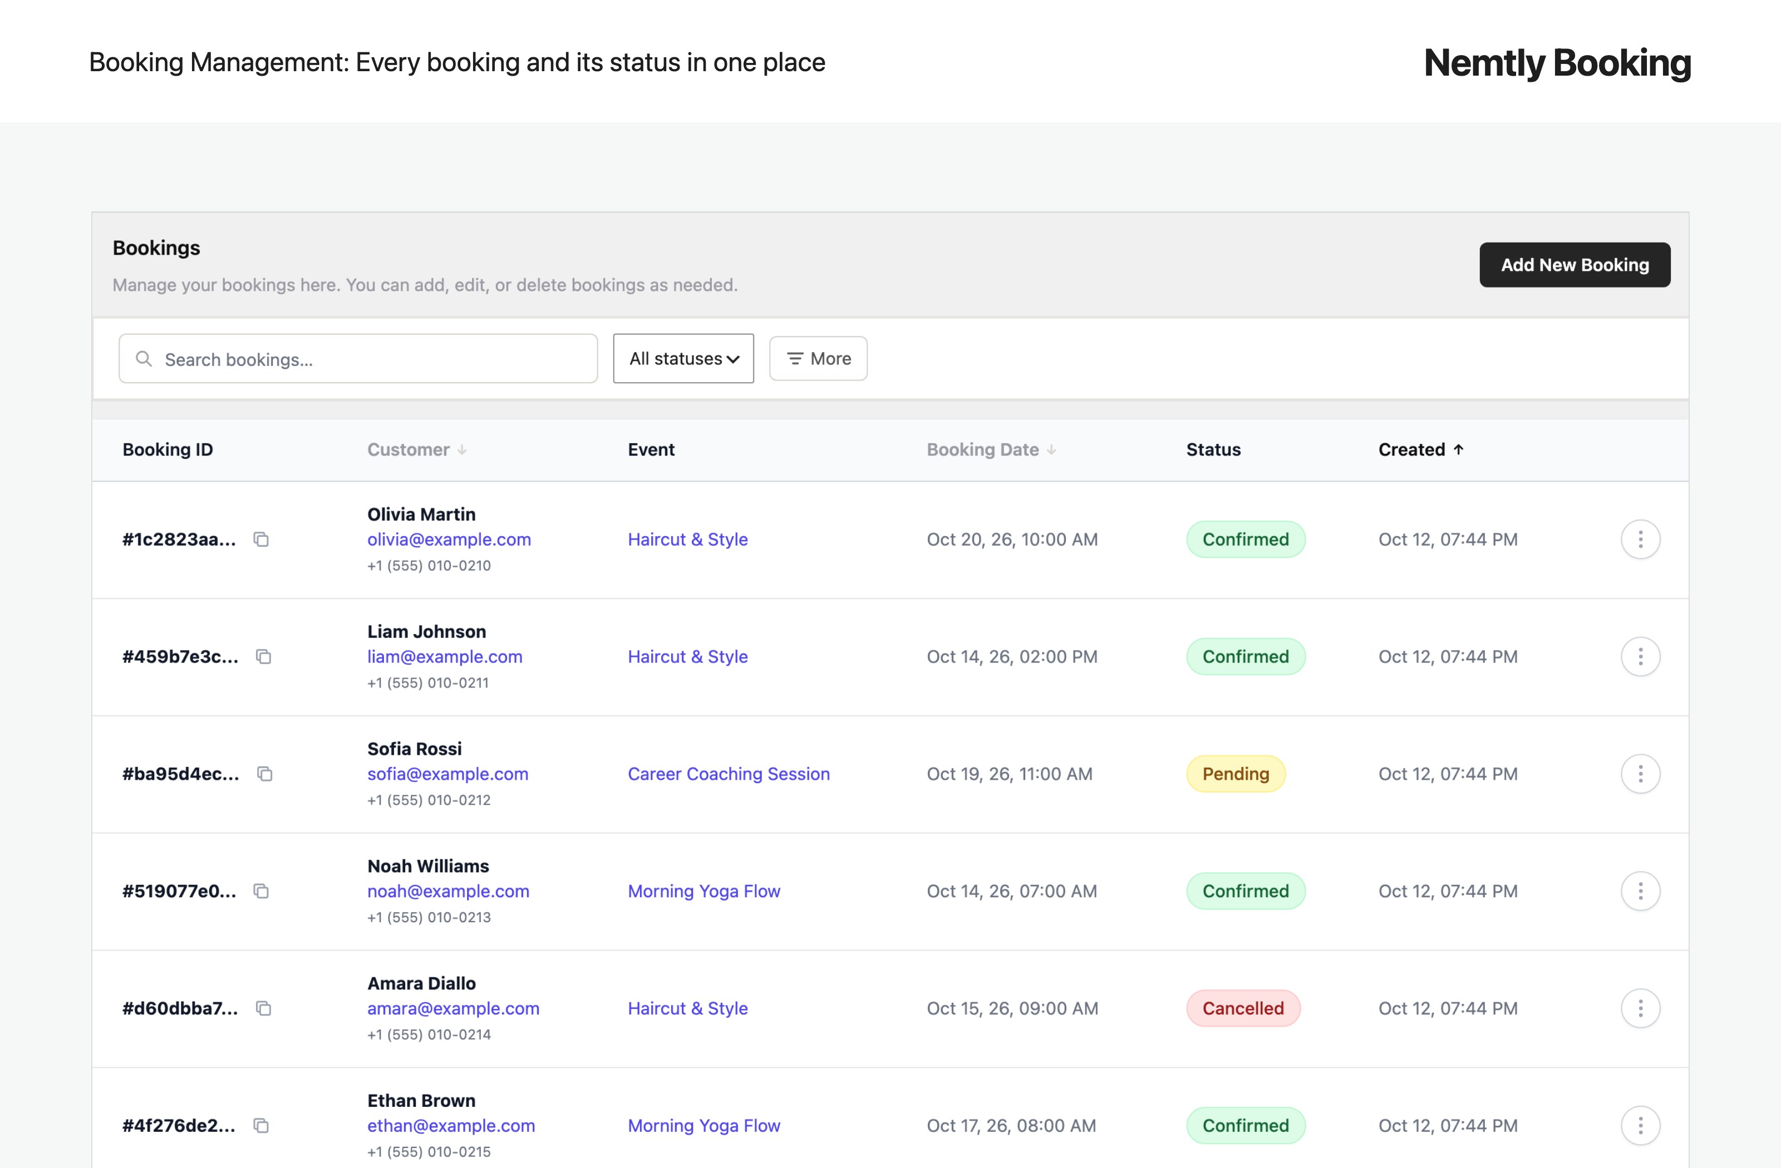
Task: Open liam@example.com email link
Action: (445, 656)
